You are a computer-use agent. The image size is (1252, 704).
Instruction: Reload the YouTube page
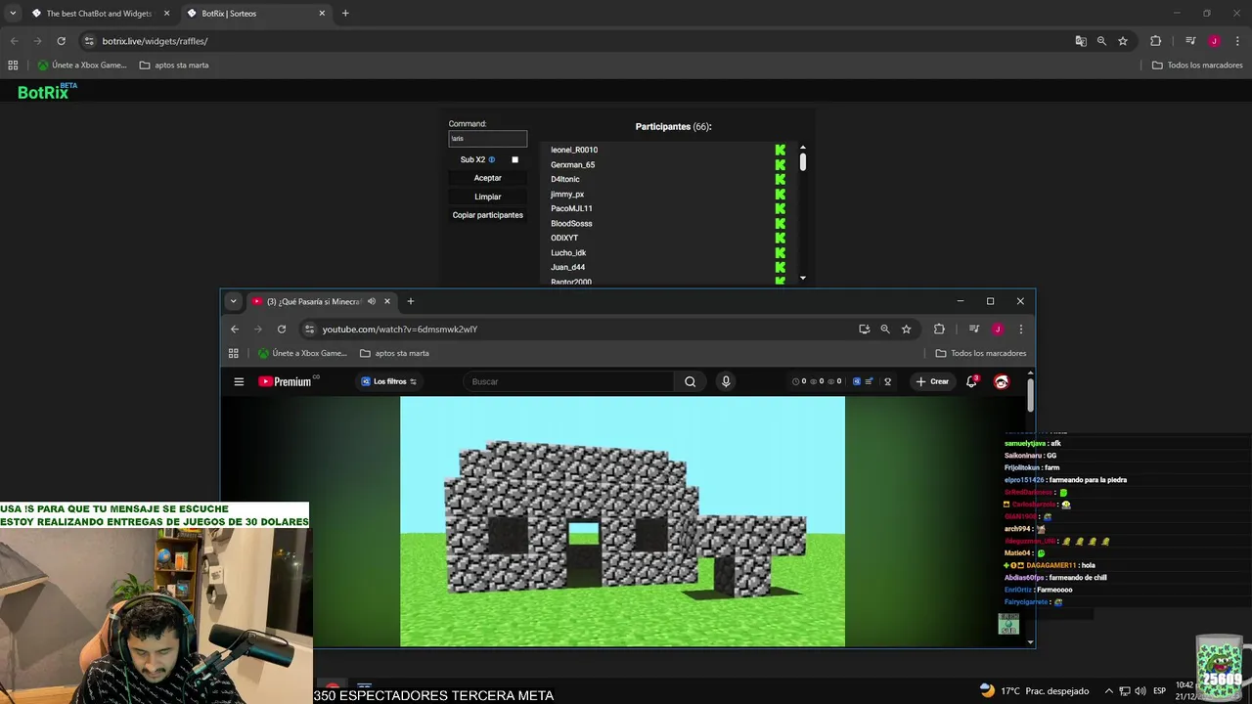282,330
